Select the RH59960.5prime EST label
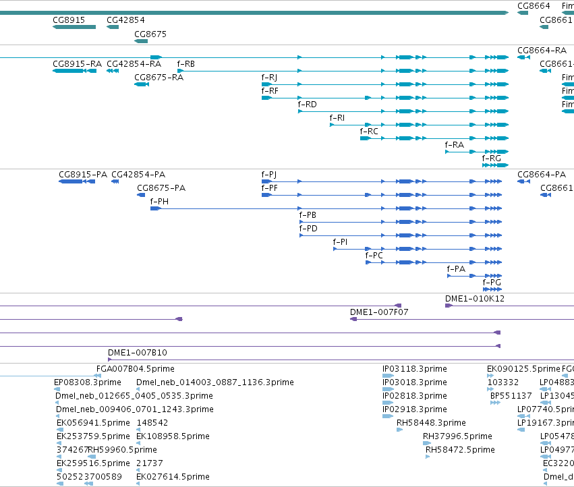 tap(123, 450)
